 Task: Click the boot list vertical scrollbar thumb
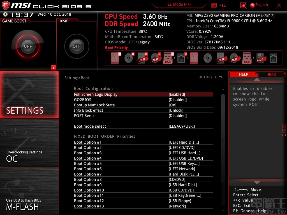point(223,139)
